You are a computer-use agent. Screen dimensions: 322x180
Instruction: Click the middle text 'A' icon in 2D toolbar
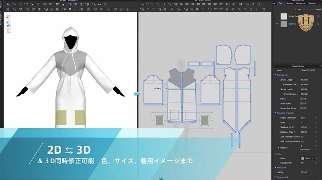pyautogui.click(x=253, y=4)
